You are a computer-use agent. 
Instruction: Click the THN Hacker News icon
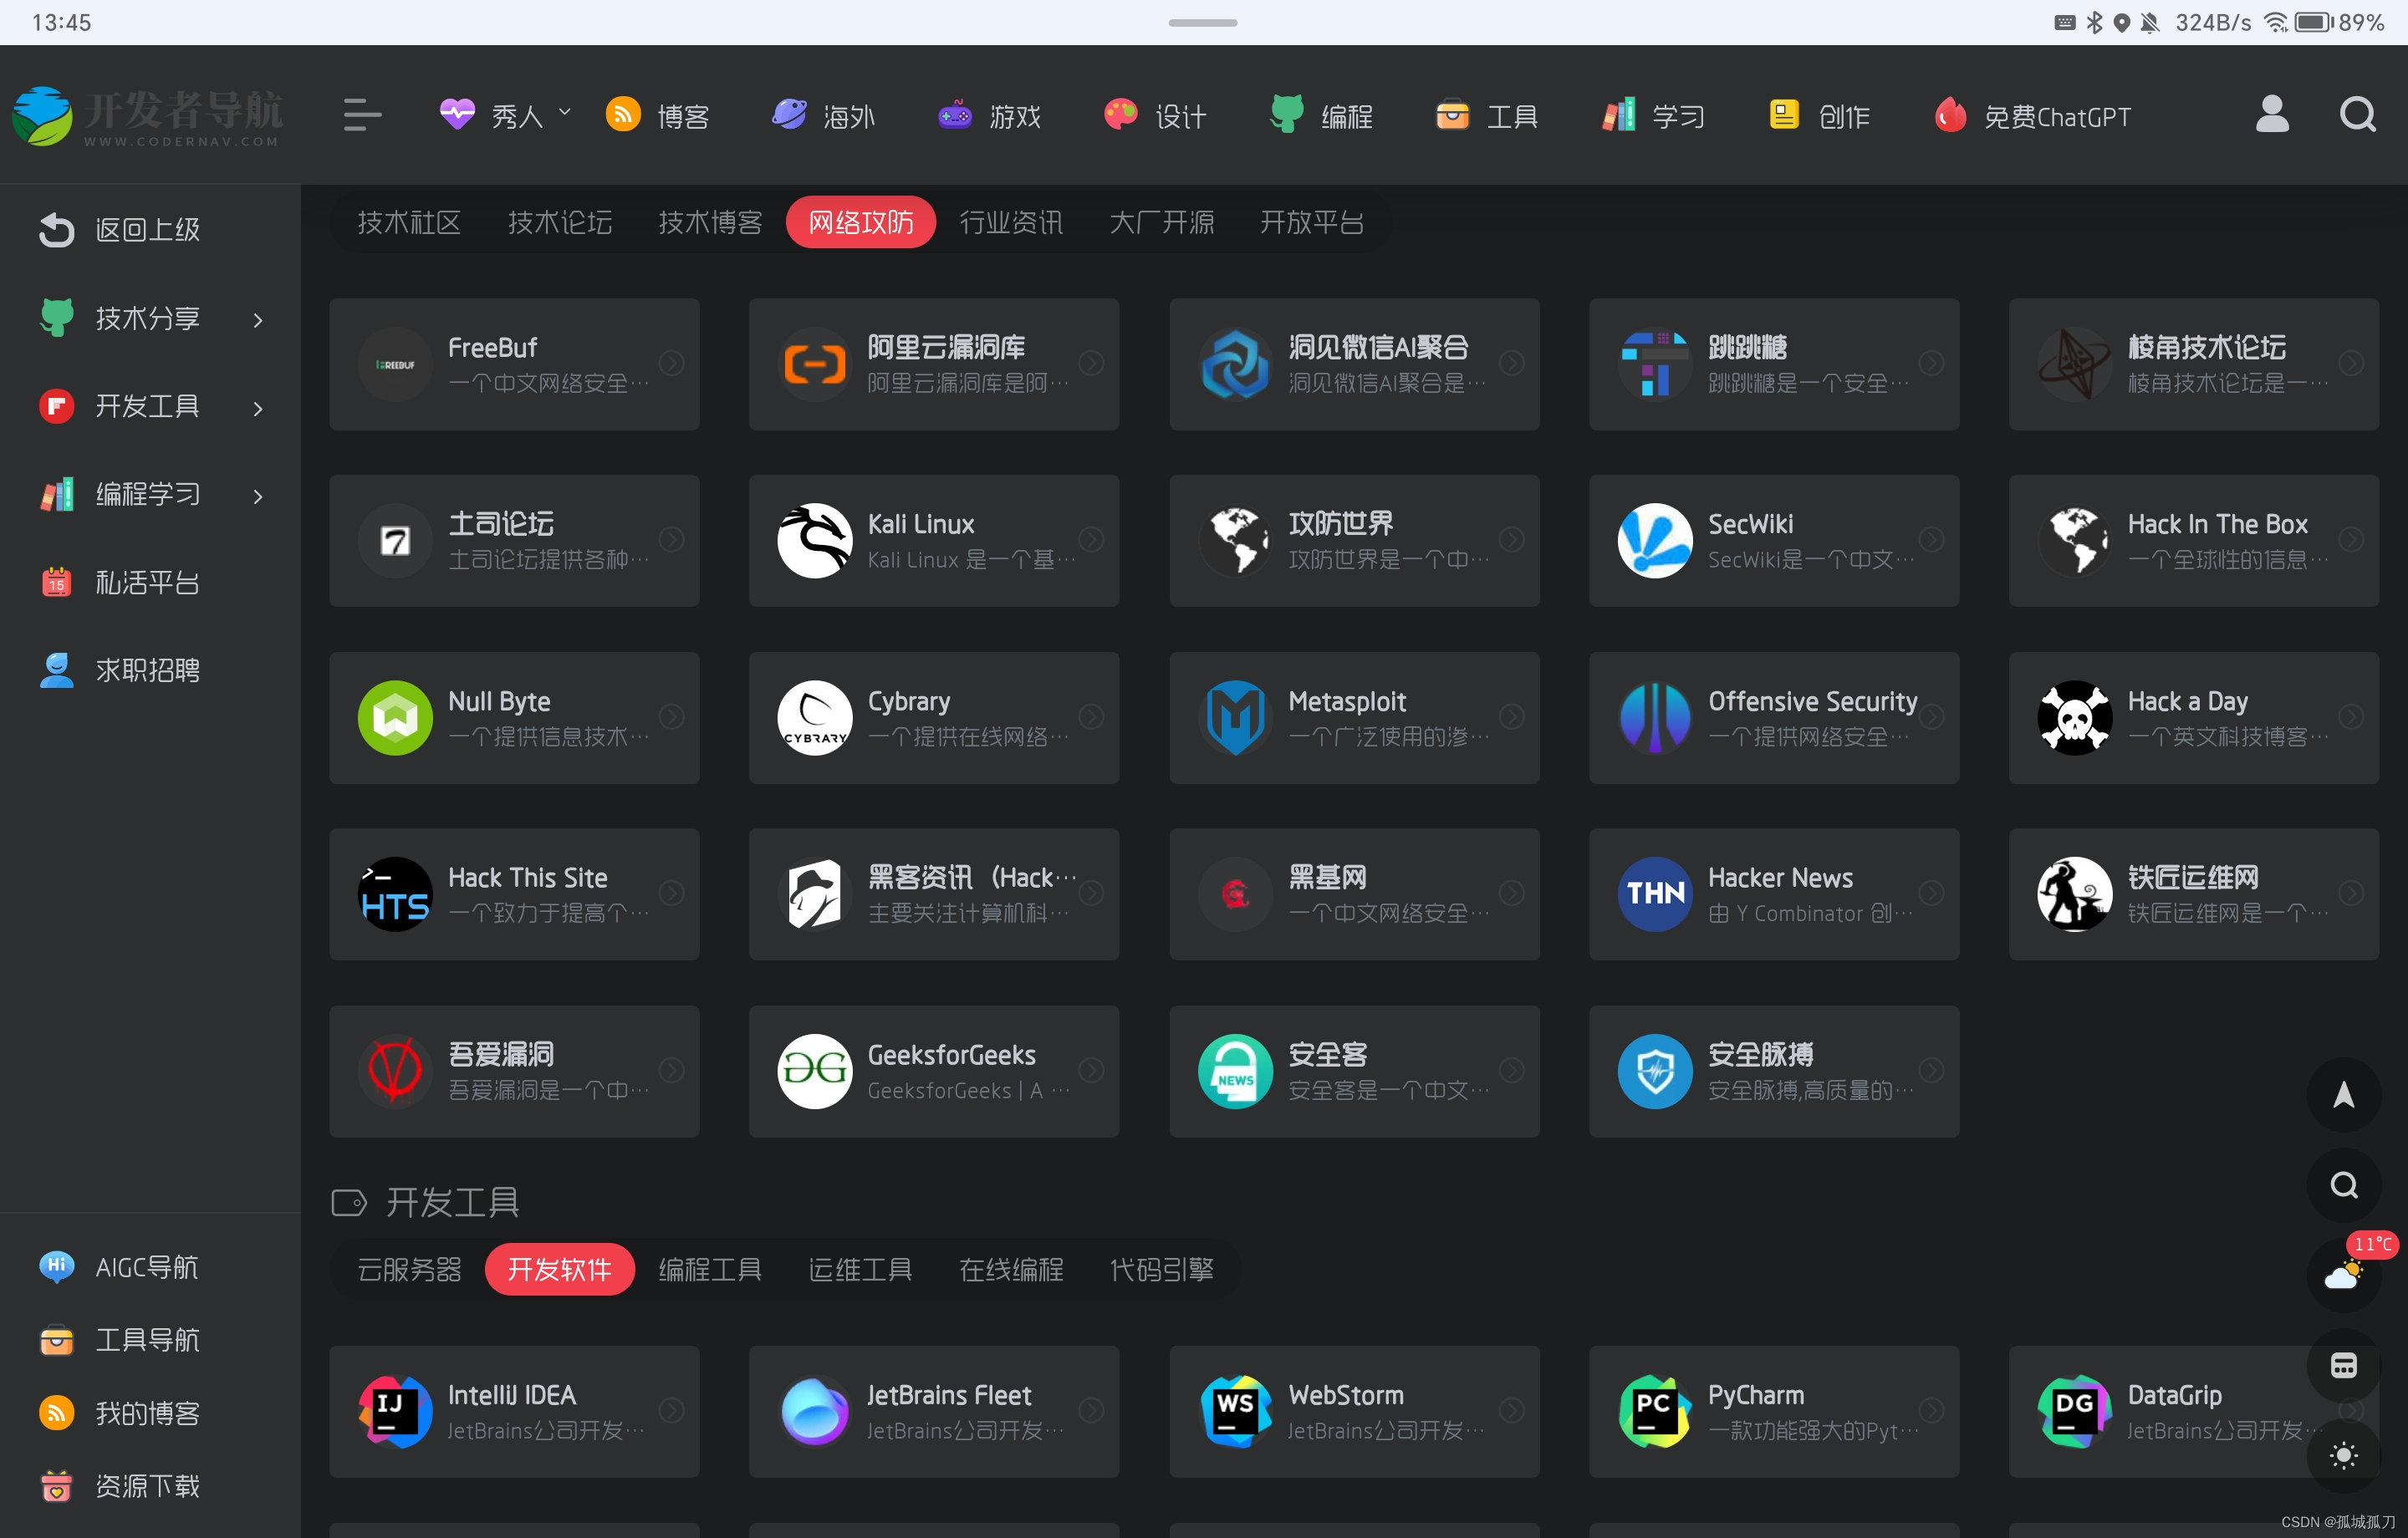click(1655, 894)
